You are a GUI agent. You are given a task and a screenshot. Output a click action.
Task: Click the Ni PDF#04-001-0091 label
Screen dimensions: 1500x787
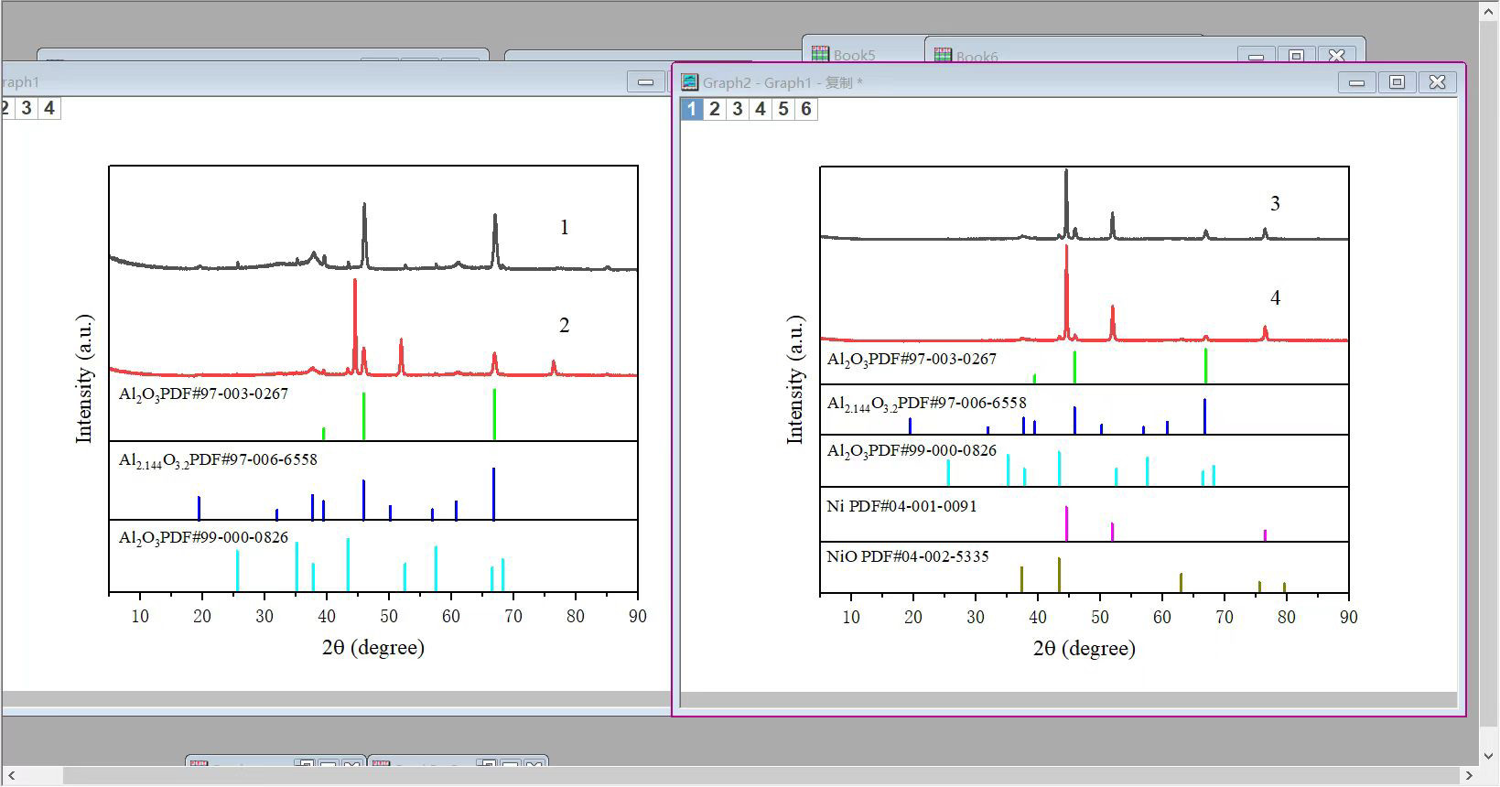(x=901, y=506)
